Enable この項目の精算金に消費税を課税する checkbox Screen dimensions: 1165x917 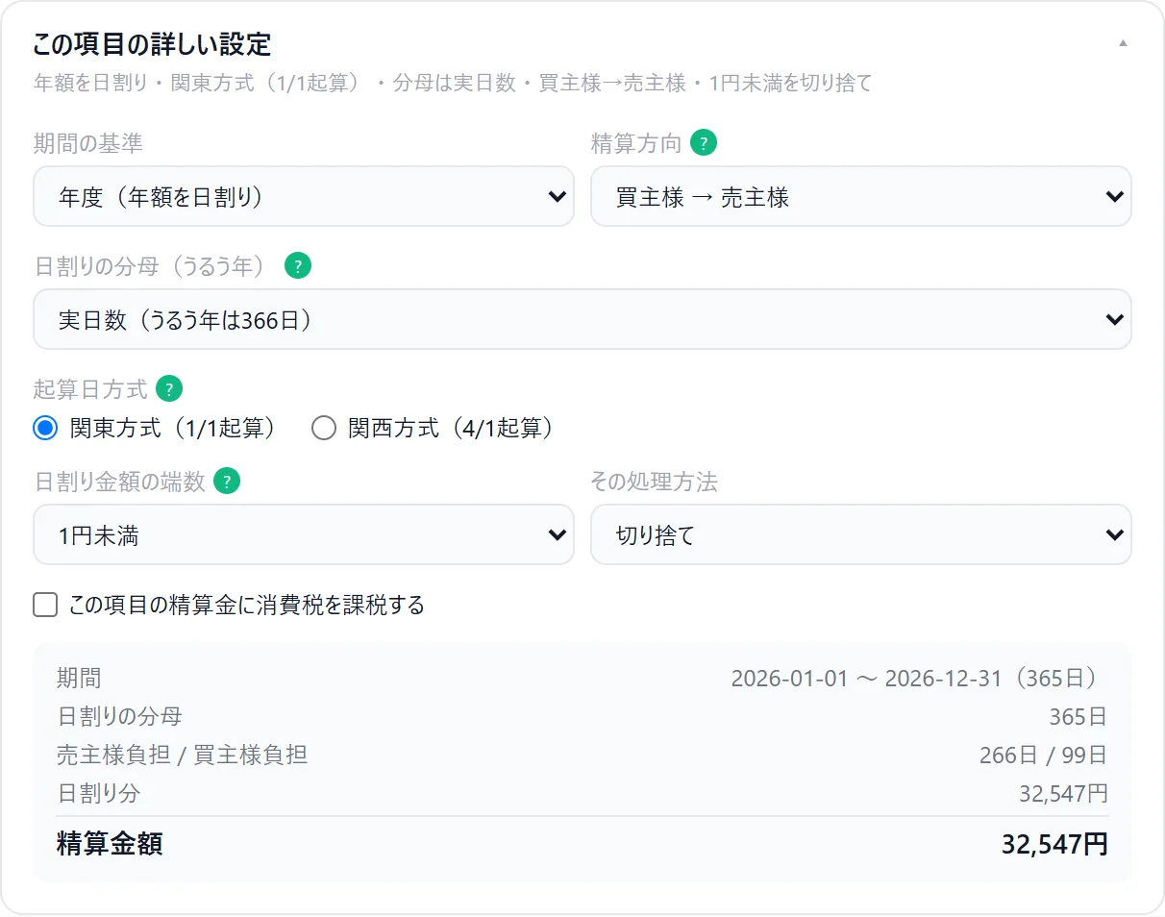tap(45, 605)
